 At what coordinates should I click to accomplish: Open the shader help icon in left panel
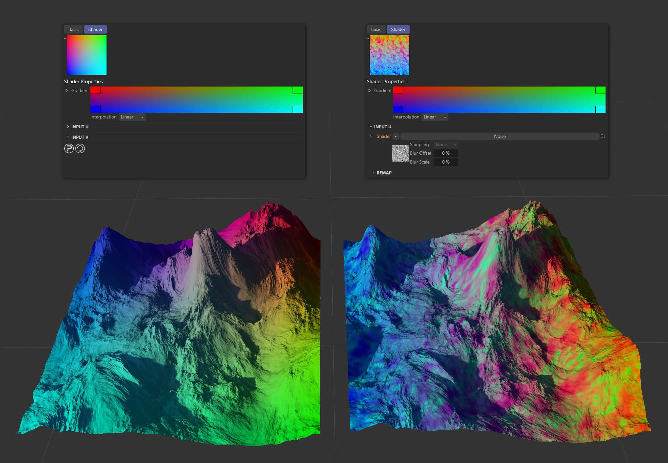pos(69,148)
